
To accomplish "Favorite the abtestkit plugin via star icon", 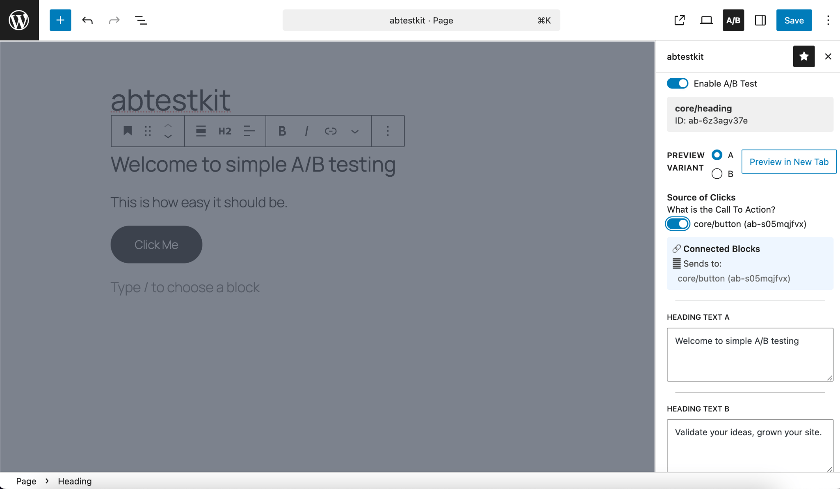I will pos(803,56).
